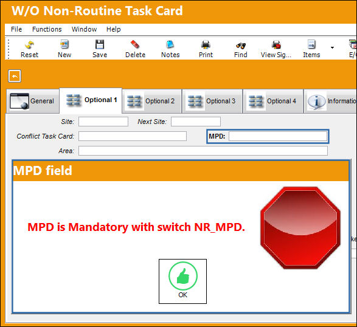Switch to the General tab
The height and width of the screenshot is (327, 357).
pos(33,102)
